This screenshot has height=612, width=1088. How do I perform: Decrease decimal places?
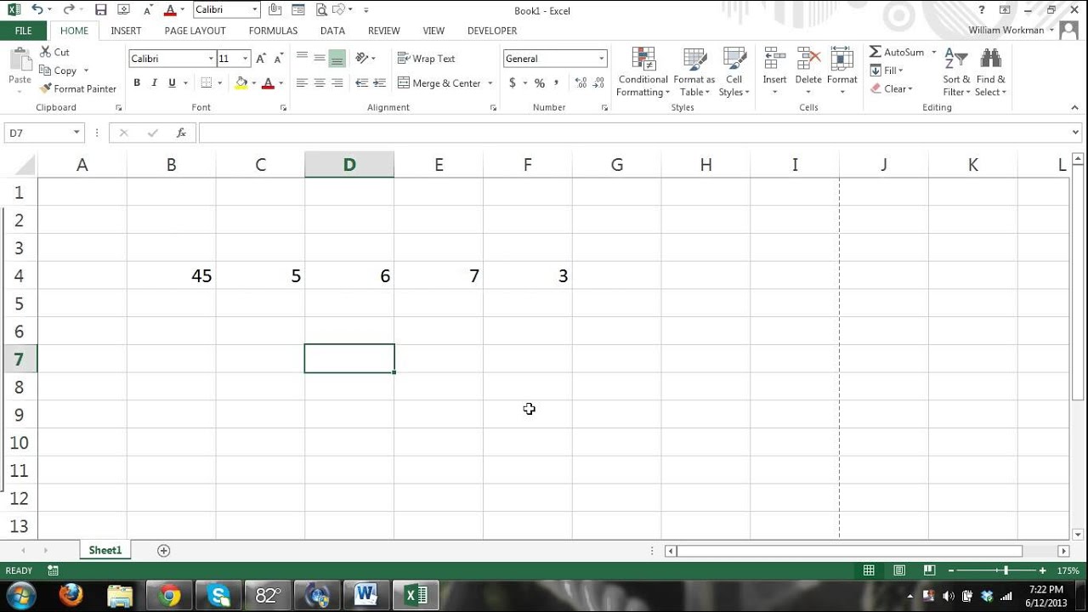599,82
